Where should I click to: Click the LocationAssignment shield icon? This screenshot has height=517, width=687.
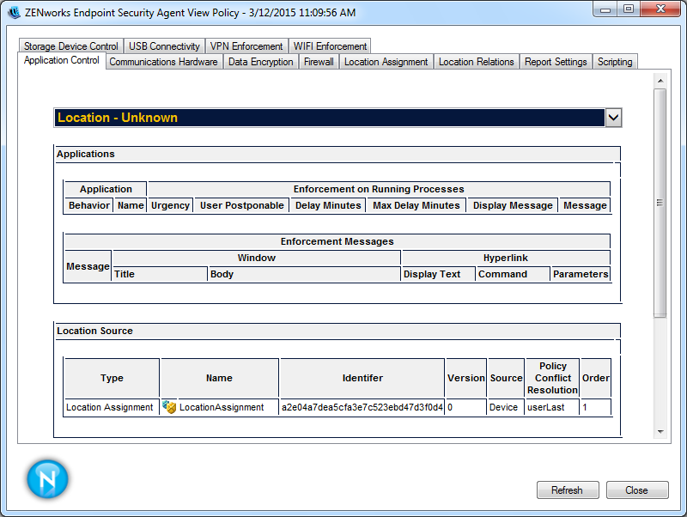tap(170, 407)
